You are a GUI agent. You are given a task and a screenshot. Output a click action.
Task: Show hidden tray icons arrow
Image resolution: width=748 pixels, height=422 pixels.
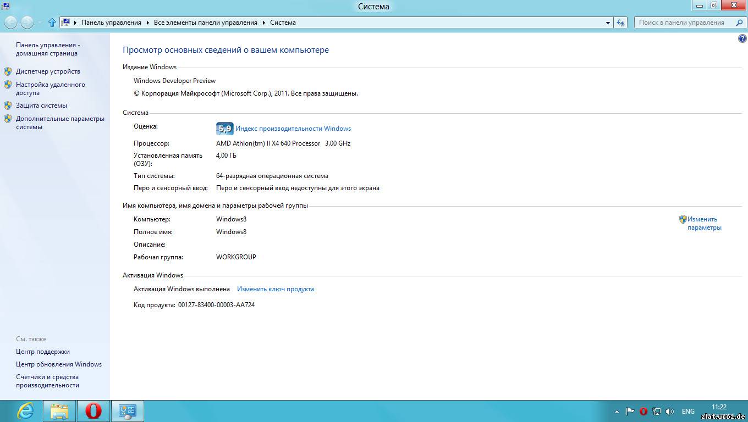click(617, 411)
